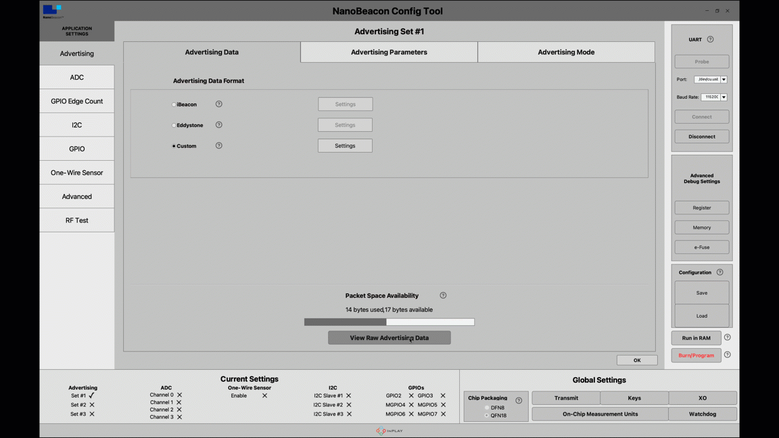Switch to Advertising Mode tab

(566, 52)
